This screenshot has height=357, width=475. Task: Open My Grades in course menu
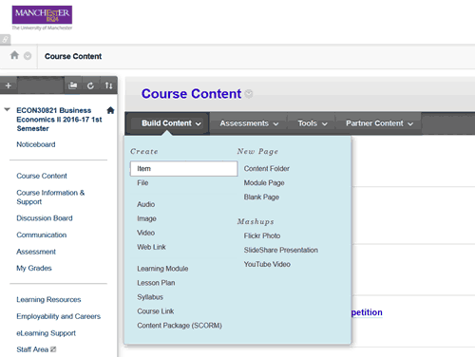pyautogui.click(x=34, y=268)
